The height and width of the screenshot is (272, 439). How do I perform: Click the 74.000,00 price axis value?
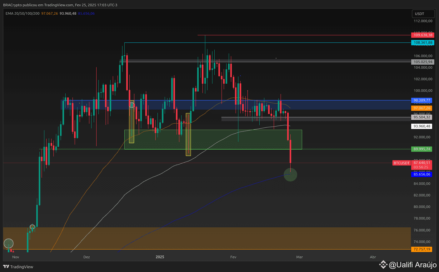pyautogui.click(x=422, y=242)
